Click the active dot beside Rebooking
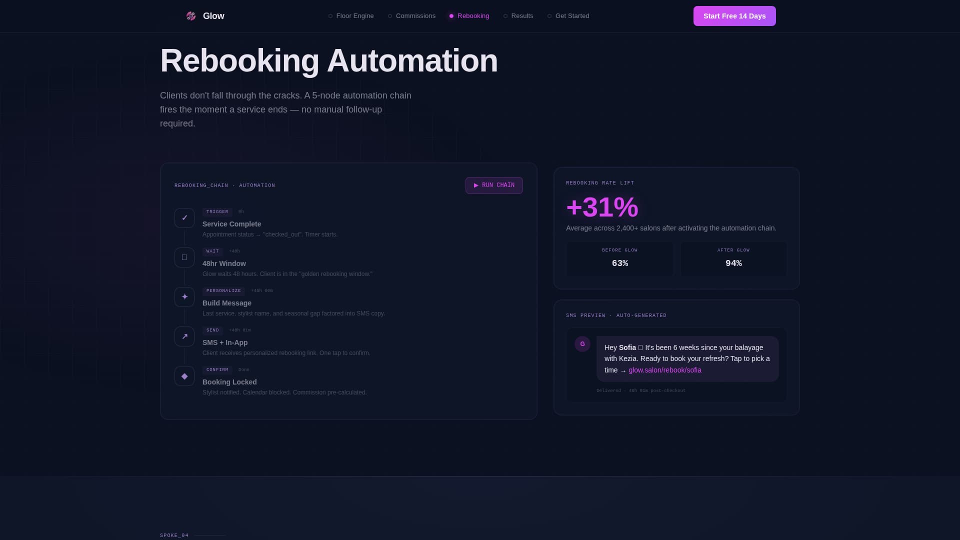 click(x=451, y=16)
